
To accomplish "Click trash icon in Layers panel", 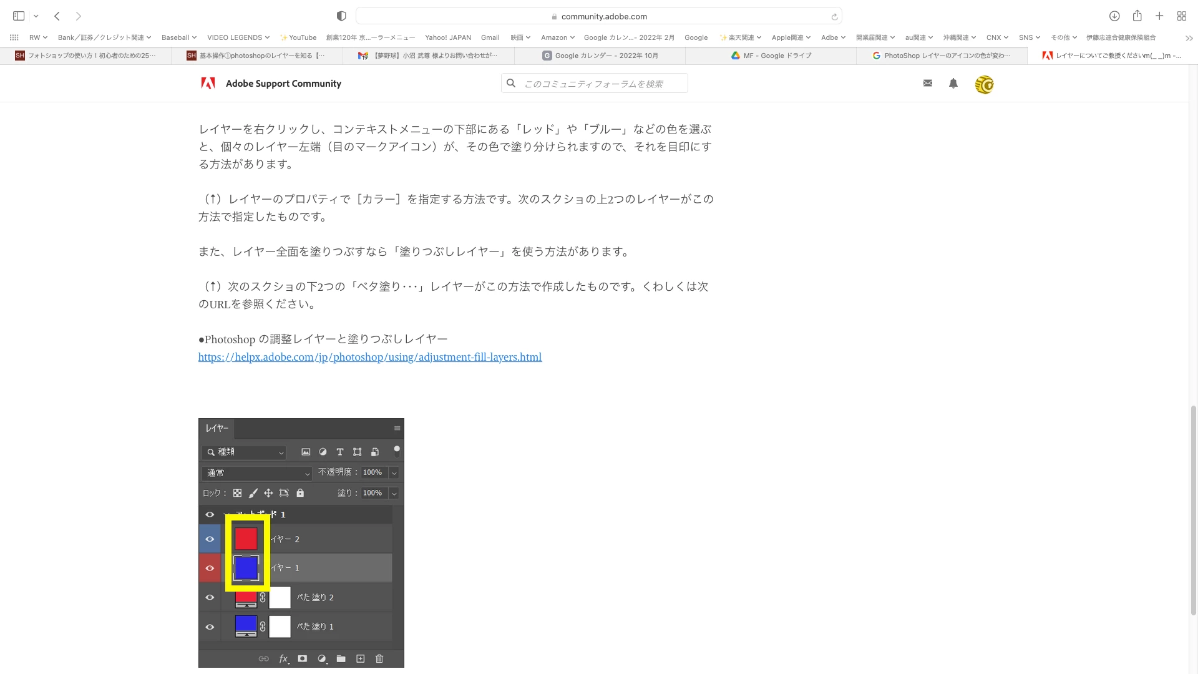I will click(x=379, y=658).
